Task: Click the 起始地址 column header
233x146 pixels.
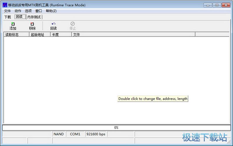Action: [40, 34]
